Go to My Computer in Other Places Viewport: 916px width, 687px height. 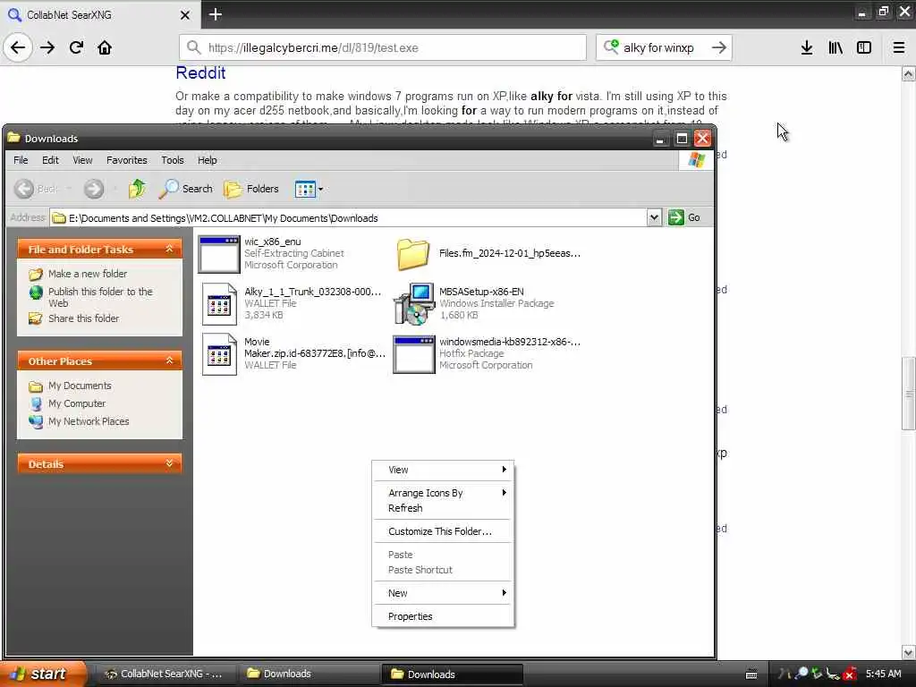coord(77,403)
